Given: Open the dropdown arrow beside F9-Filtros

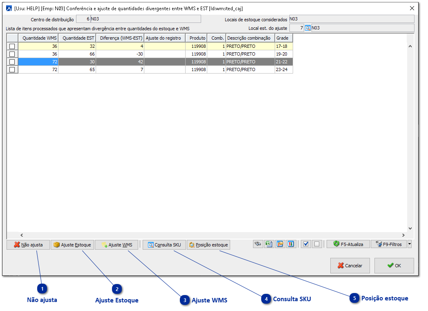Looking at the screenshot, I should [x=410, y=244].
